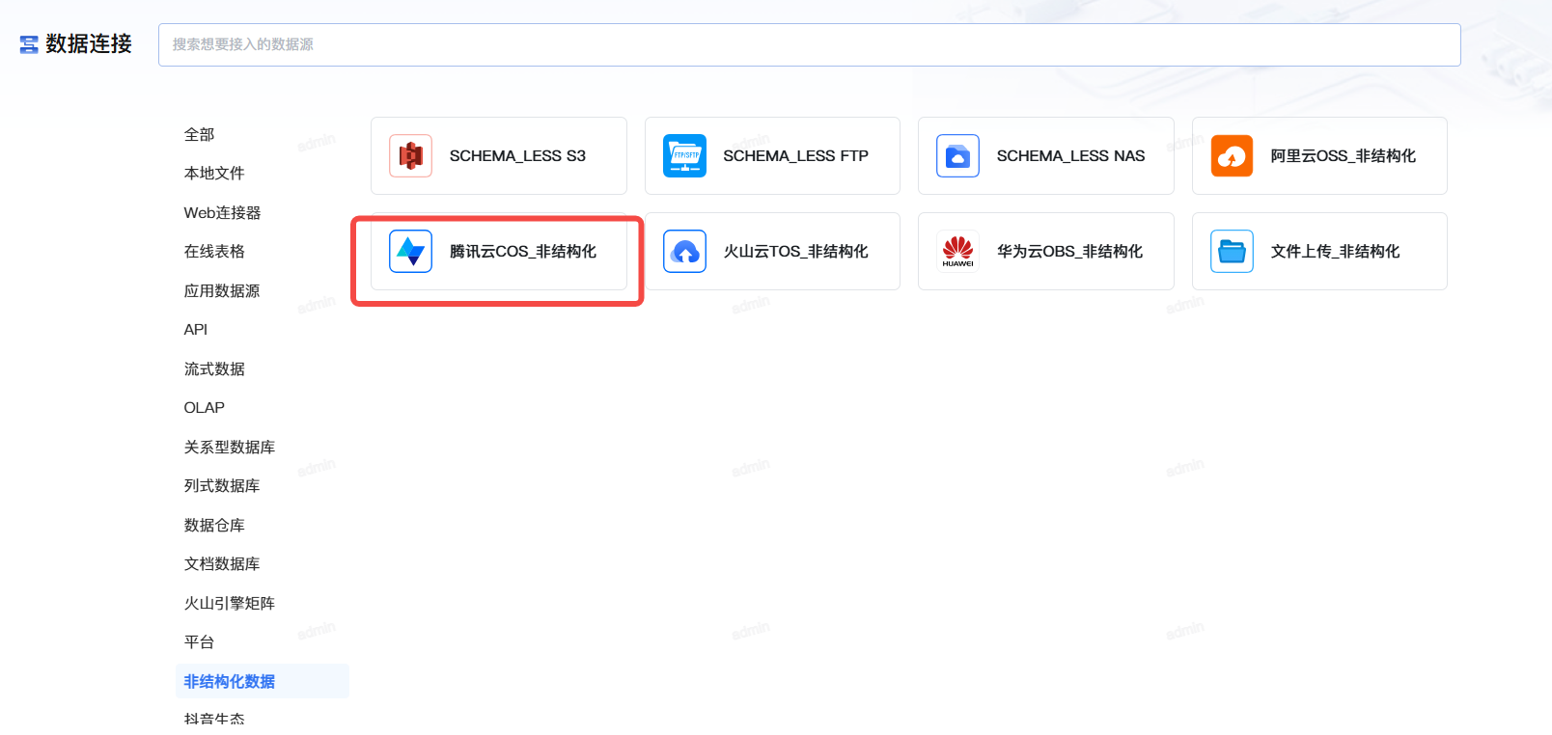
Task: Select the 火山云TOS_非结构化 card
Action: [772, 252]
